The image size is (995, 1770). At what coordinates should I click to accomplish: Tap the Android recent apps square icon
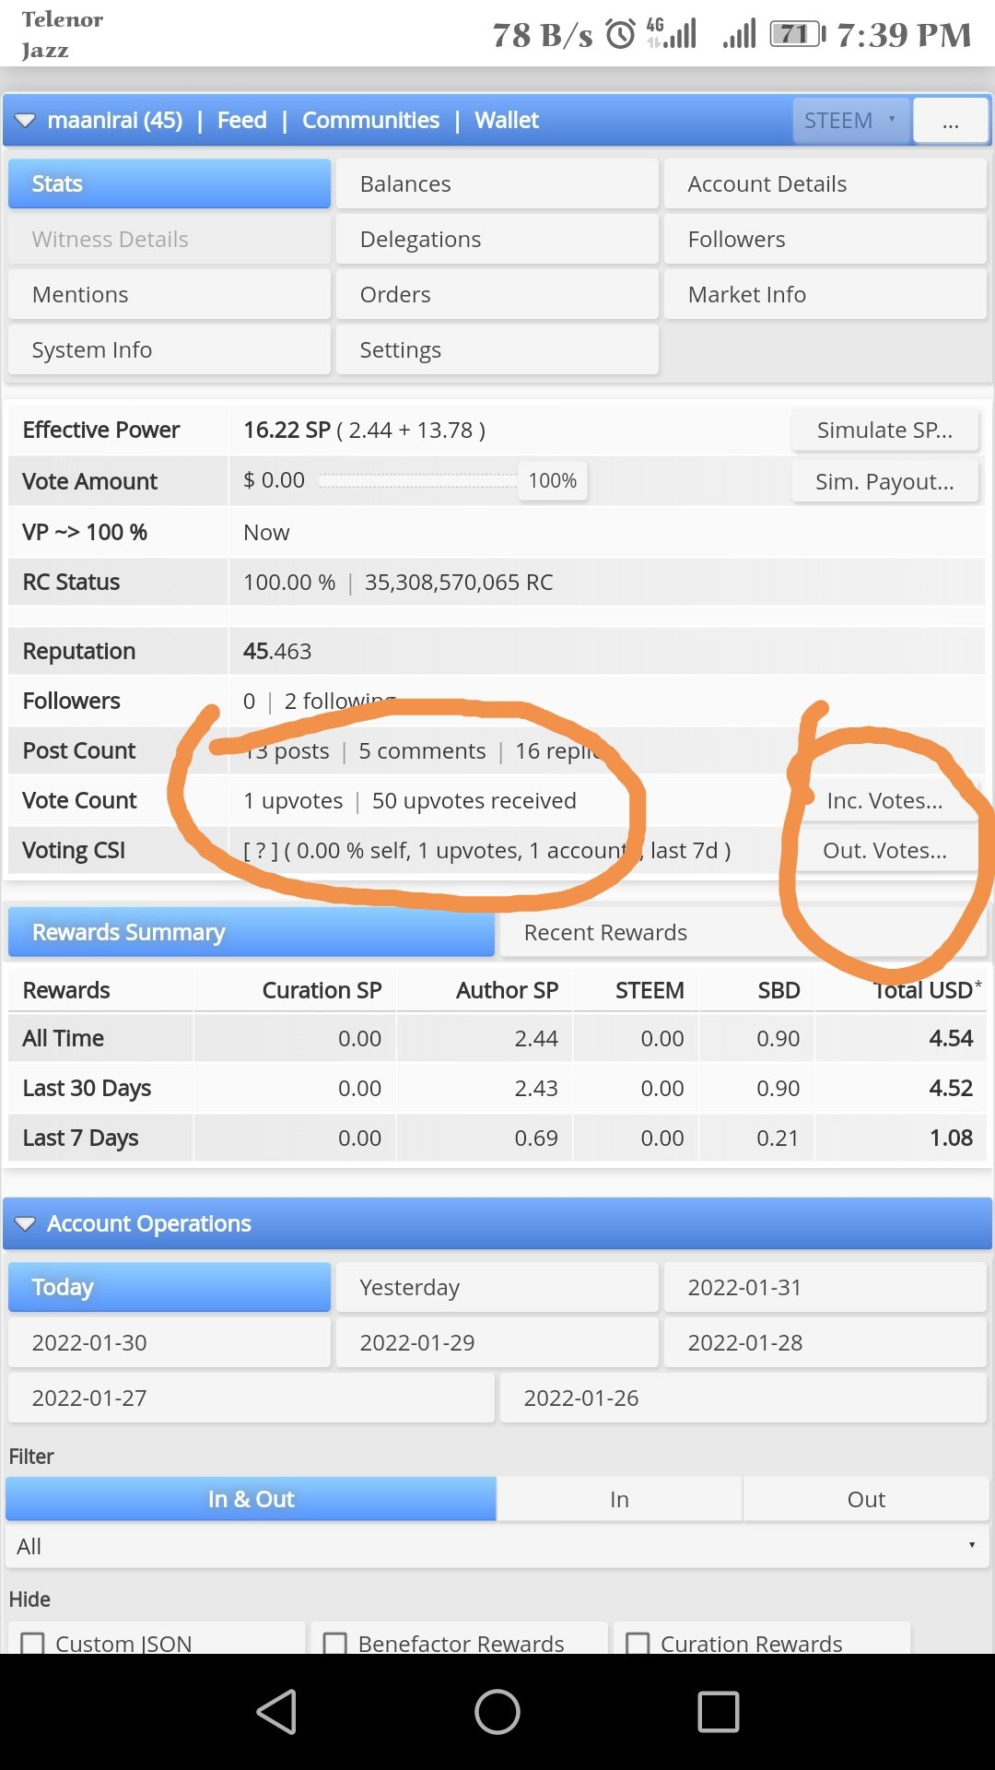point(719,1712)
